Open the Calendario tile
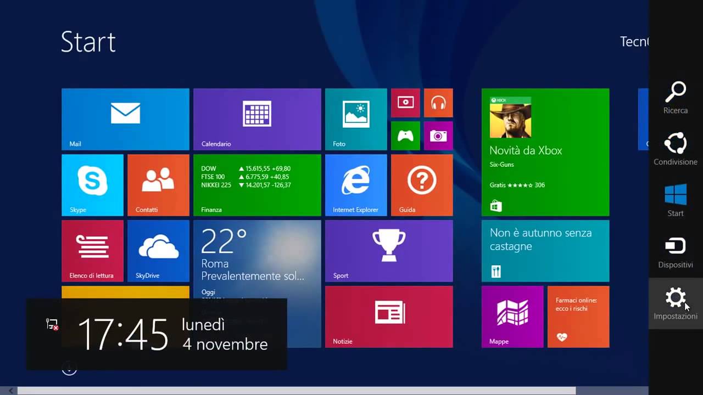Viewport: 703px width, 395px height. click(257, 119)
